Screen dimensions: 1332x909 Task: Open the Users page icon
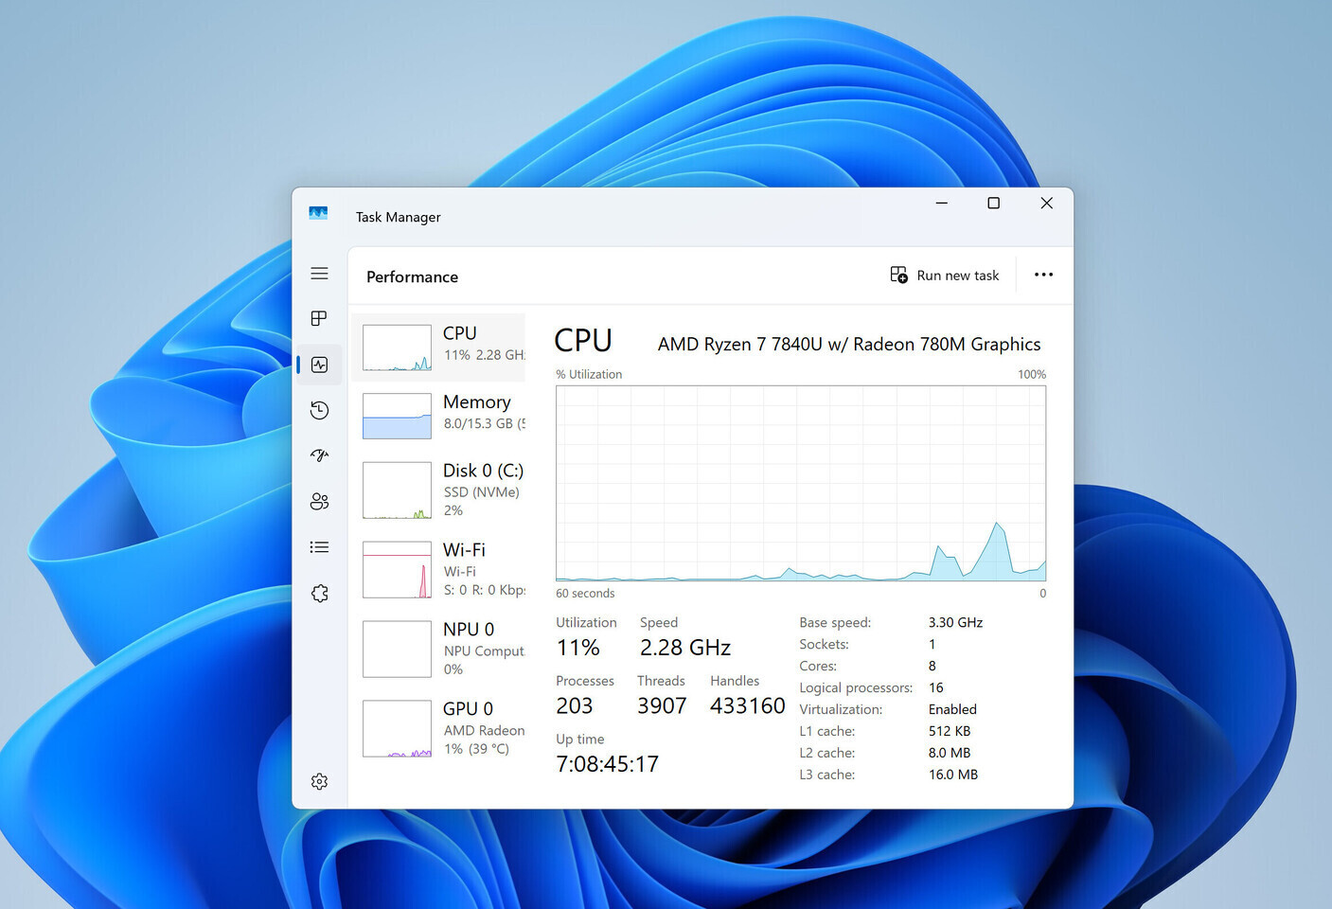point(319,501)
